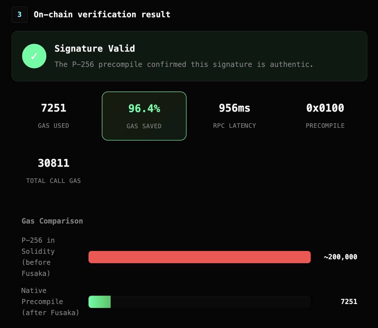Click the red P-256 in Solidity gas bar
This screenshot has width=378, height=328.
(199, 257)
